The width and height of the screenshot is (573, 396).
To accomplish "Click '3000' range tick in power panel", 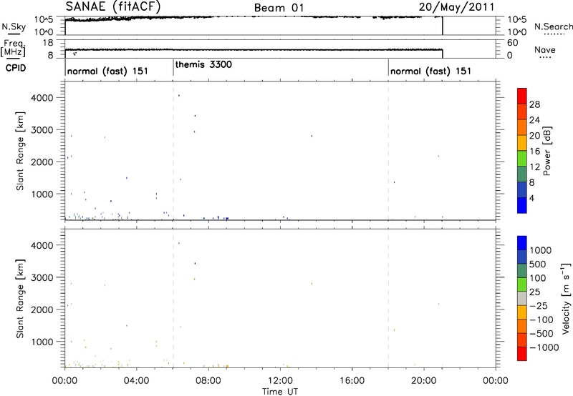I will [42, 130].
